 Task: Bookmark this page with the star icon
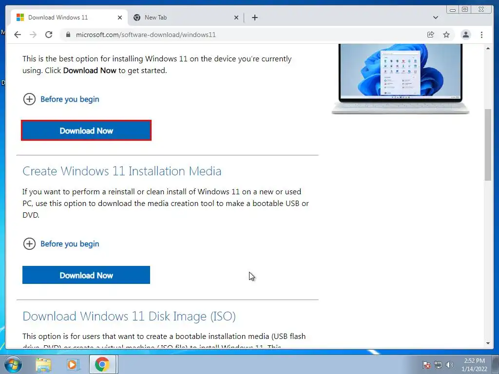(x=446, y=35)
